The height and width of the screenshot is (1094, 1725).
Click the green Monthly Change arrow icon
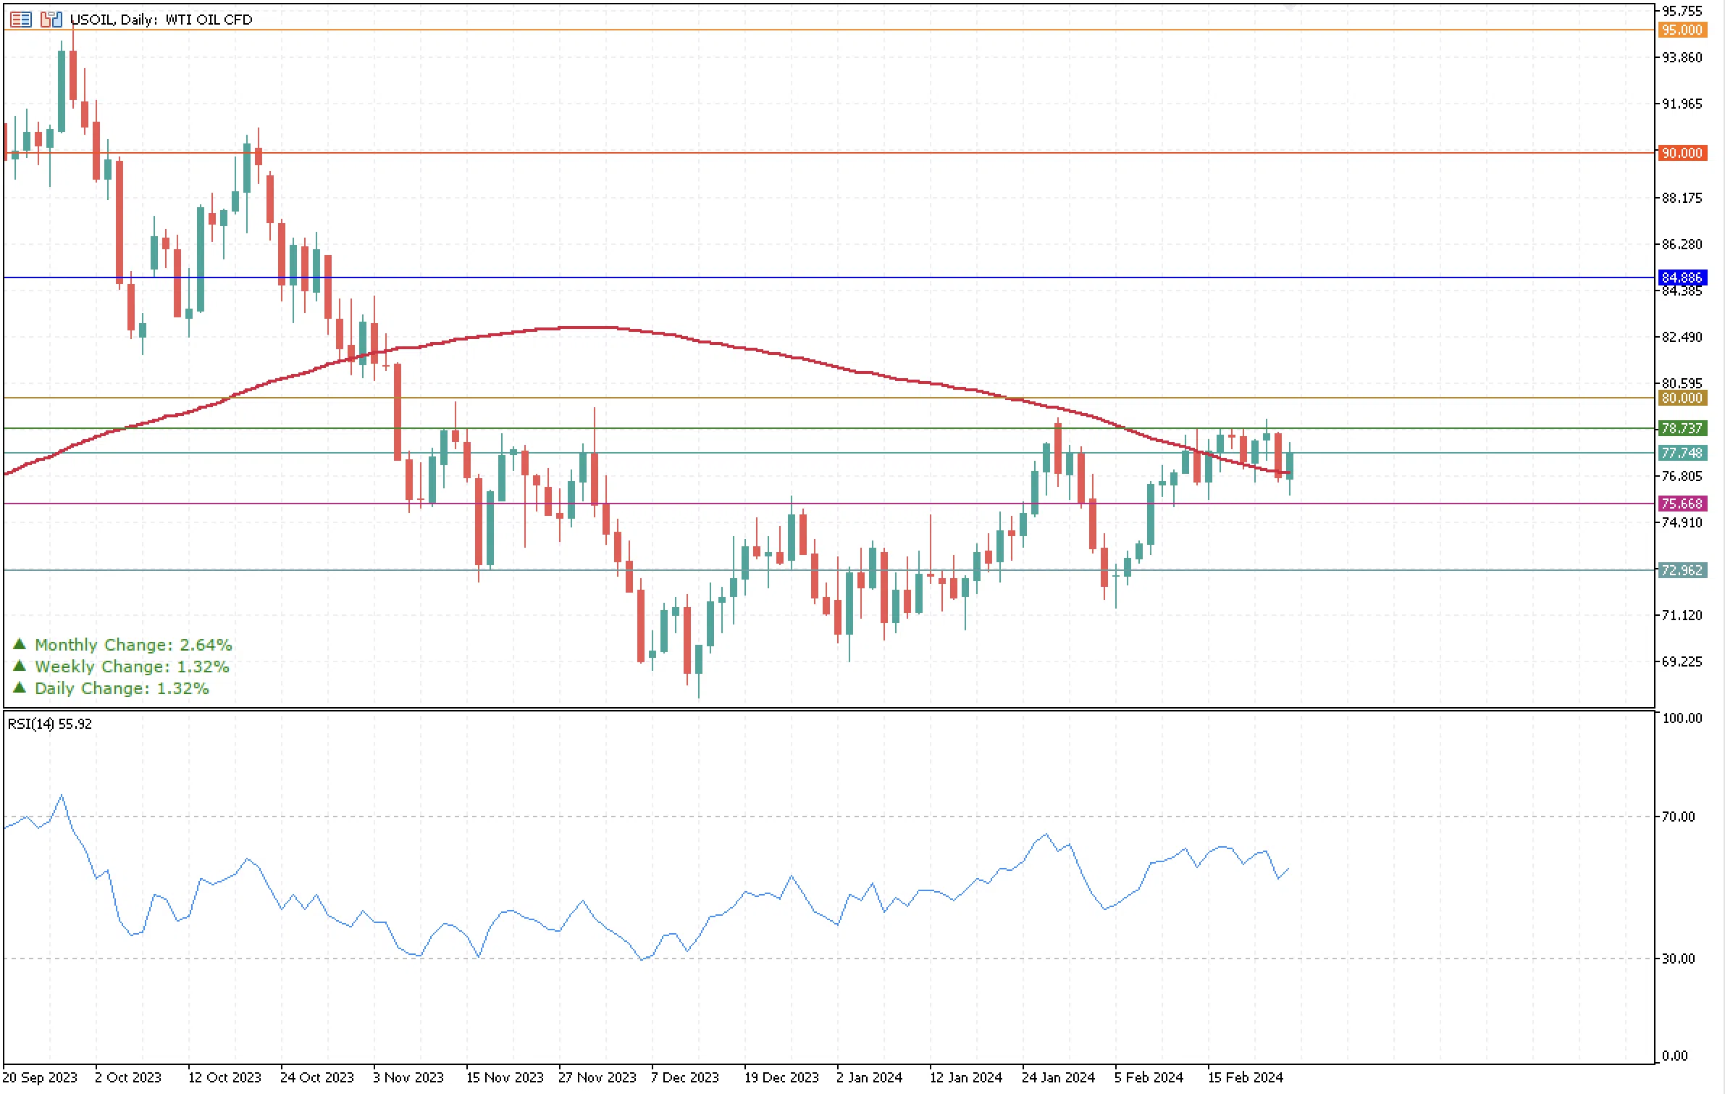coord(20,644)
